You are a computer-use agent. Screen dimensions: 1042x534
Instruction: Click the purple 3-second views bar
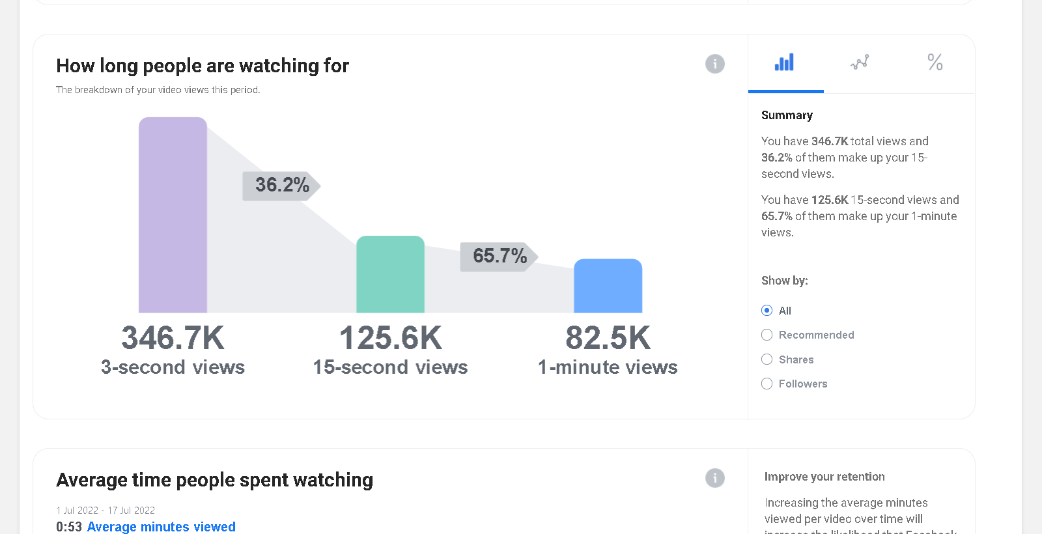(x=173, y=215)
